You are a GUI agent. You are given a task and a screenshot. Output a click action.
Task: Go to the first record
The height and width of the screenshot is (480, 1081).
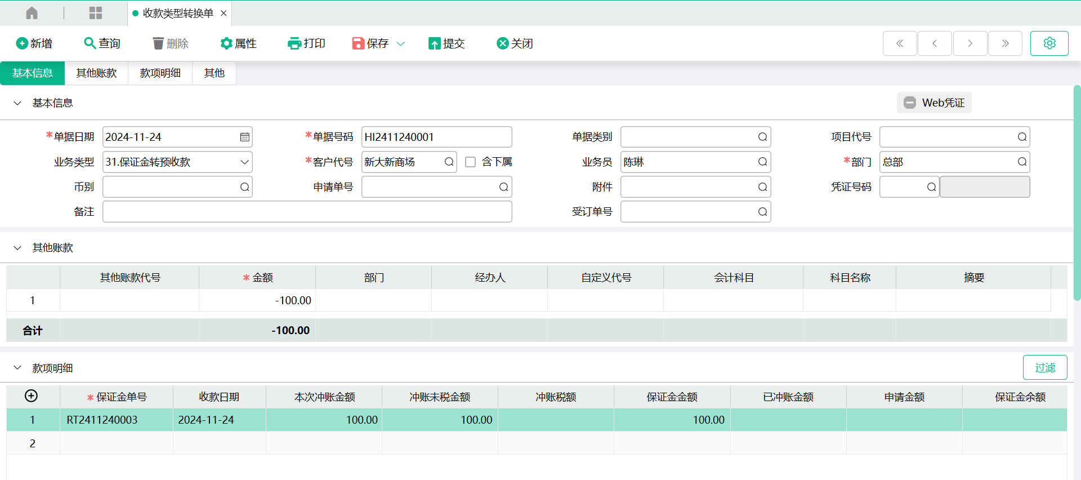(900, 43)
